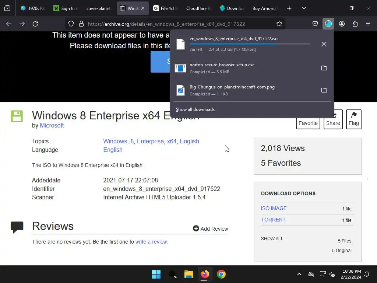Screen dimensions: 377x283
Task: Switch to Cloudflare tab
Action: pos(198,8)
